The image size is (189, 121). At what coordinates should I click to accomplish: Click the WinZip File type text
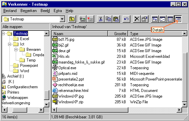click(x=139, y=102)
